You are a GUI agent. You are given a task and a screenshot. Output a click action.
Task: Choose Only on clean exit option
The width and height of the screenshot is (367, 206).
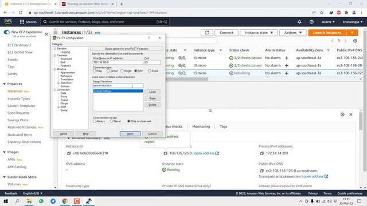click(x=128, y=121)
